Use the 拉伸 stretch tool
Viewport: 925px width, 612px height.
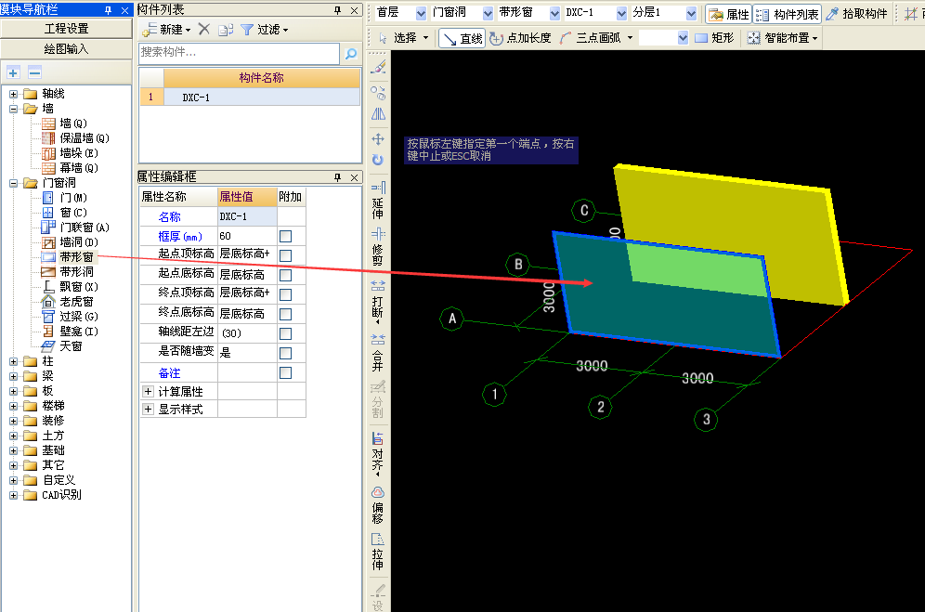pyautogui.click(x=378, y=553)
